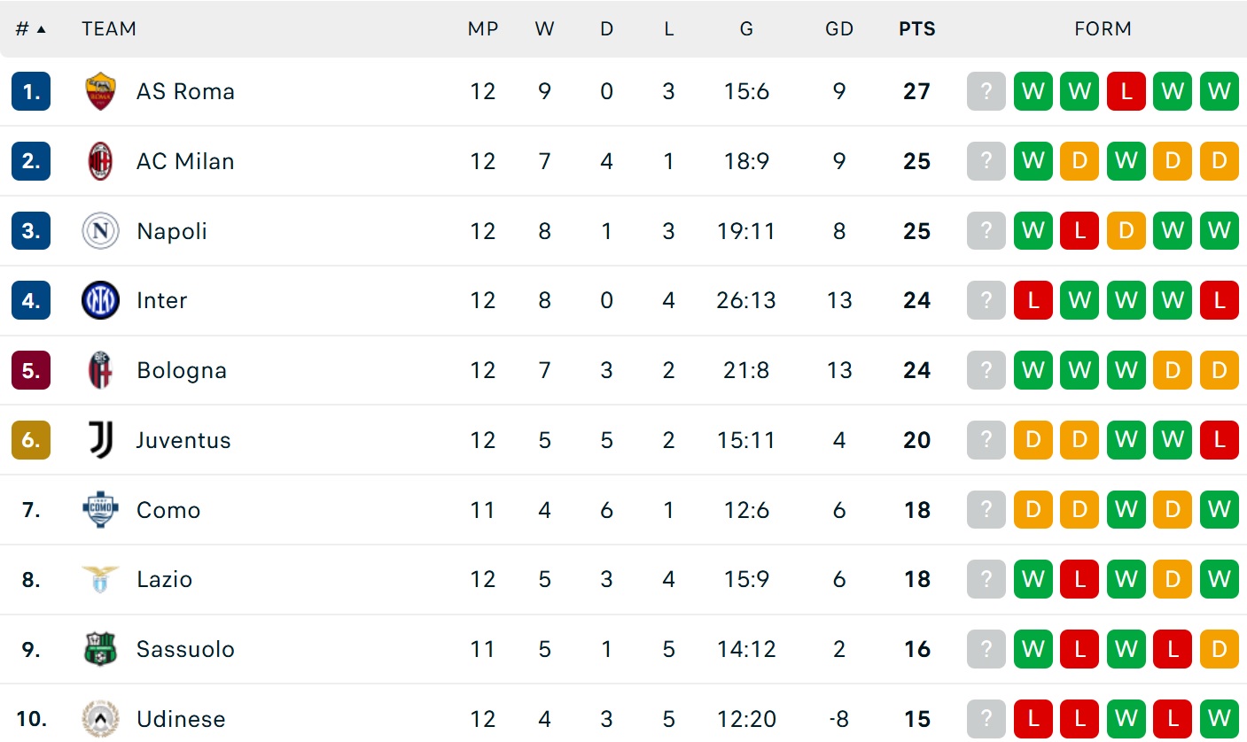The image size is (1247, 742).
Task: Click the Juventus club logo
Action: (100, 440)
